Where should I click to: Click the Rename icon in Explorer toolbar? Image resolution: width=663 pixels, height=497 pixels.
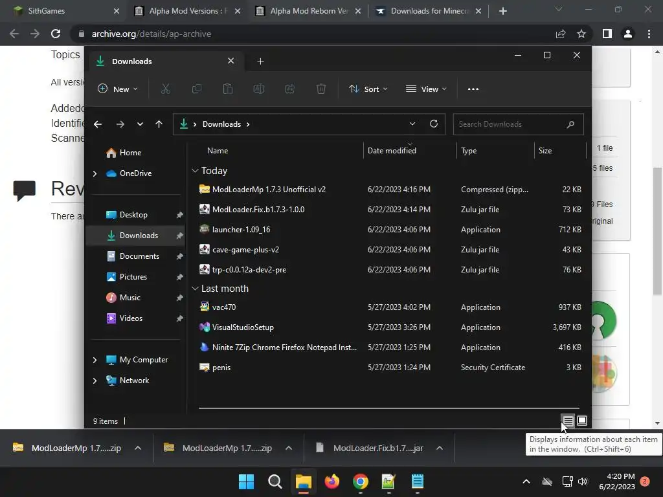coord(259,89)
